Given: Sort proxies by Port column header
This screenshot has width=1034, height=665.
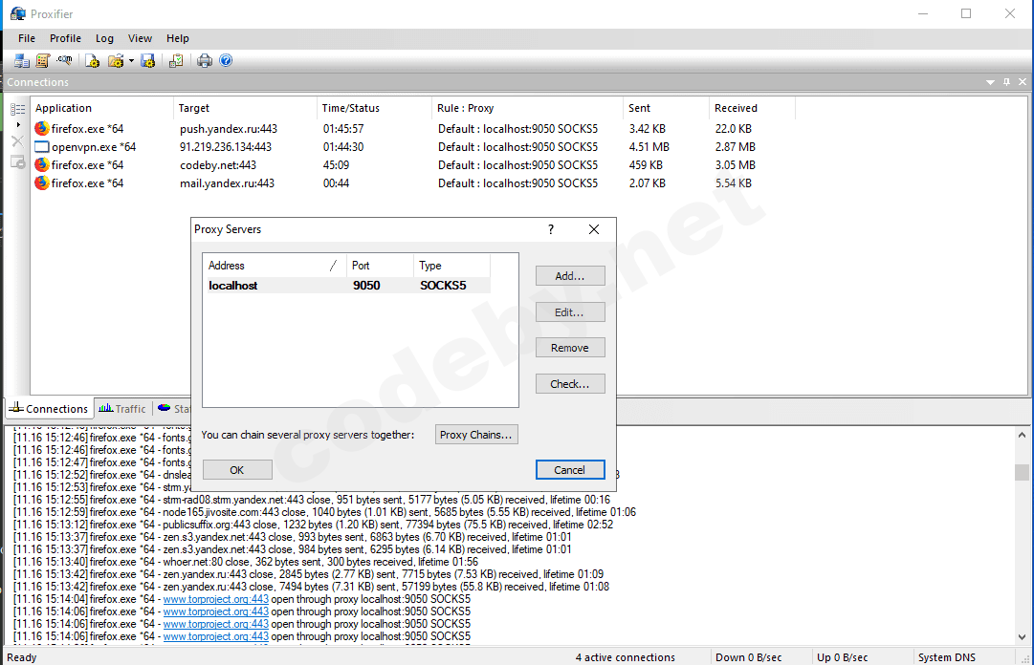Looking at the screenshot, I should coord(380,266).
